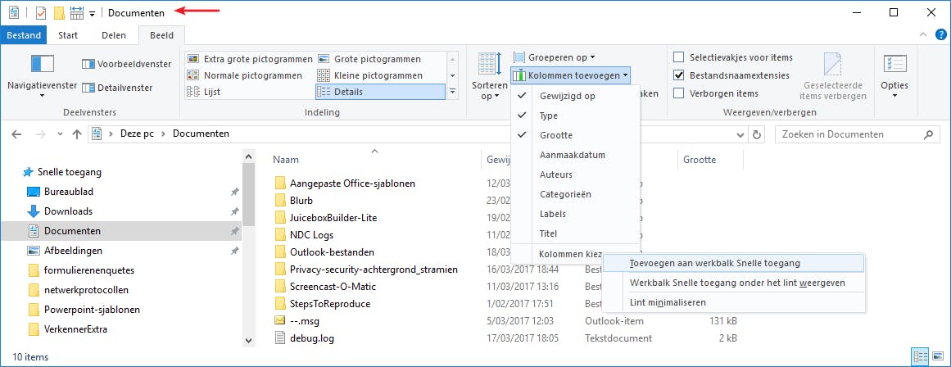951x367 pixels.
Task: Toggle the Verborgen items checkbox
Action: (x=678, y=93)
